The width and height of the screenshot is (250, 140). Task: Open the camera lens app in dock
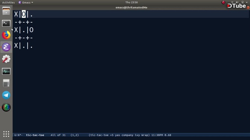[x=6, y=107]
